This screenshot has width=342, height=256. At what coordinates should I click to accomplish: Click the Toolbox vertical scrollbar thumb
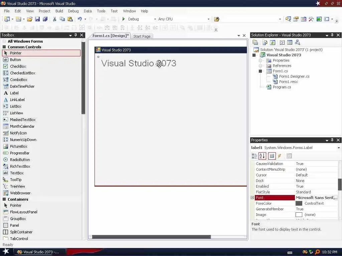pyautogui.click(x=83, y=78)
